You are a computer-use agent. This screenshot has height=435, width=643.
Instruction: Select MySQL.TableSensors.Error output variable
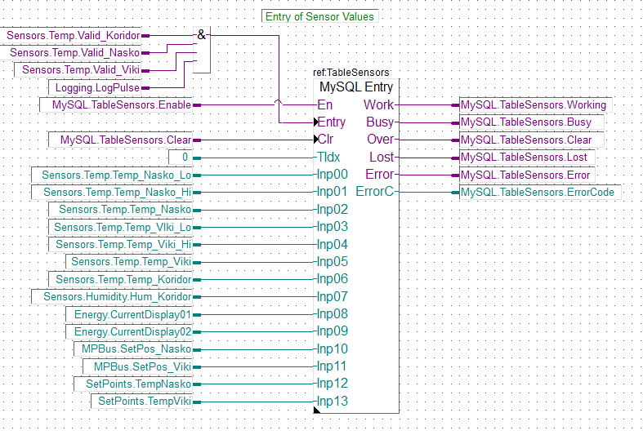[x=527, y=175]
